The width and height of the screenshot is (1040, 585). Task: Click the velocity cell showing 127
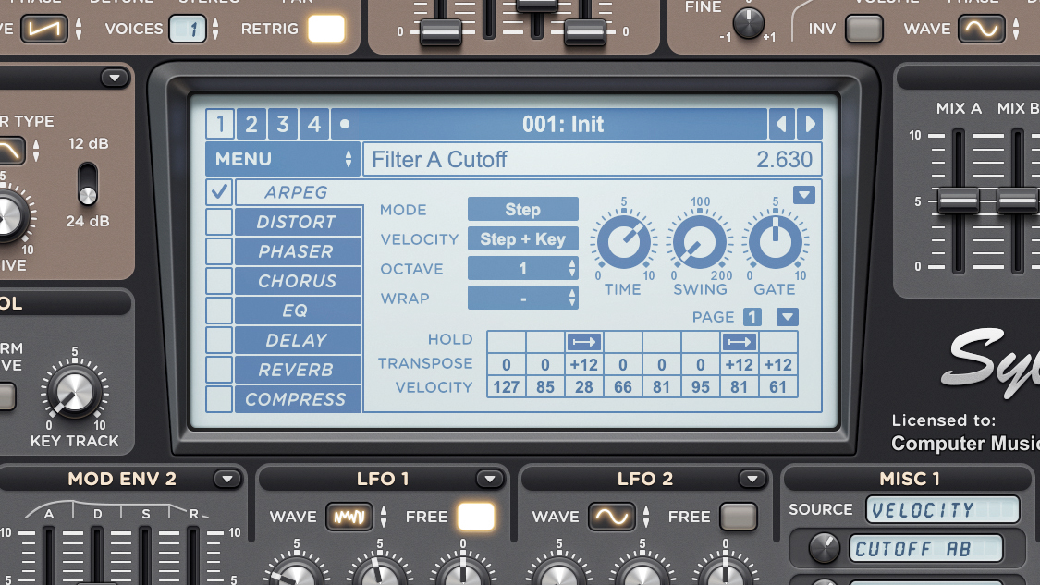pos(506,386)
